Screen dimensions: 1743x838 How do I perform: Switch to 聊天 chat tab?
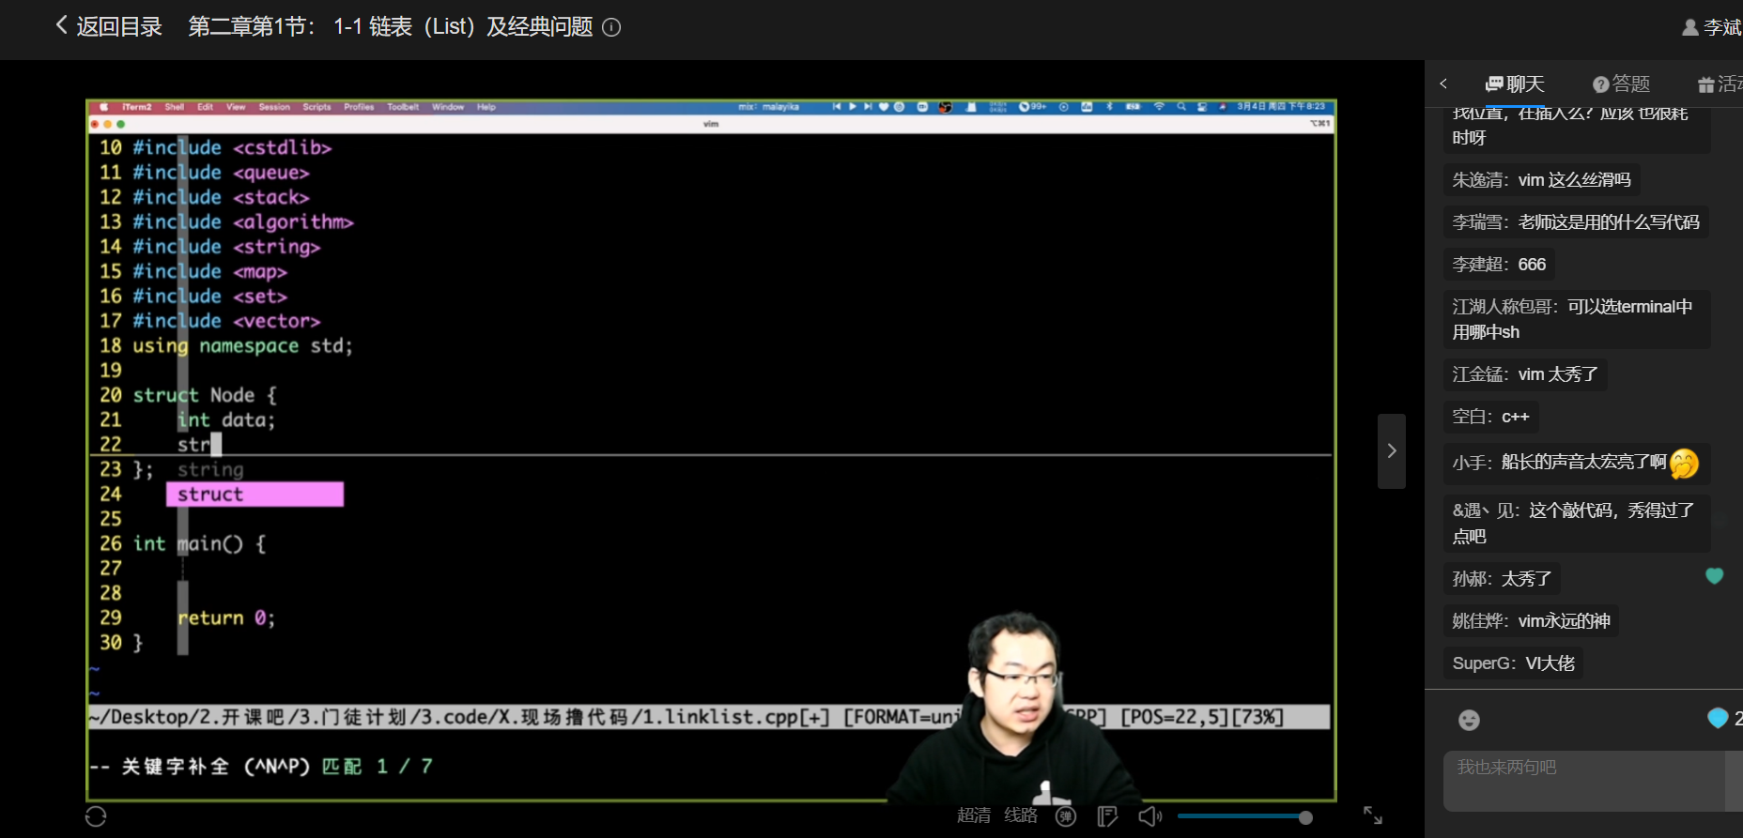coord(1514,84)
